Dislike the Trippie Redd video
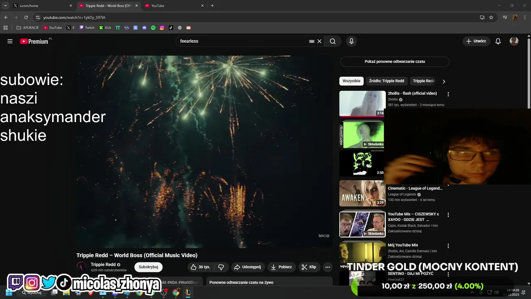The image size is (531, 299). point(221,267)
